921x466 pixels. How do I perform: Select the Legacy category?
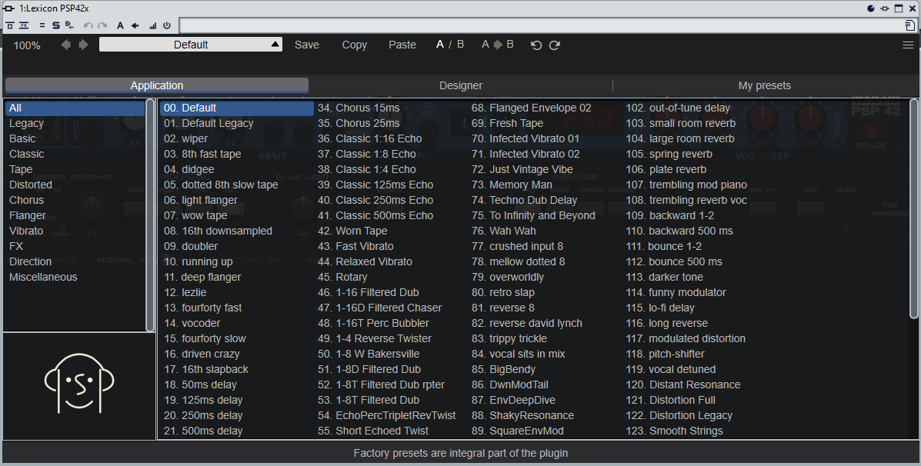[75, 123]
